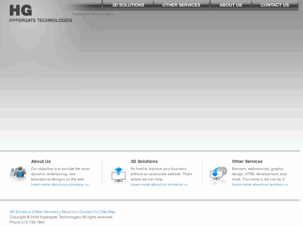
Task: Open the Other Services nav menu item
Action: 181,5
